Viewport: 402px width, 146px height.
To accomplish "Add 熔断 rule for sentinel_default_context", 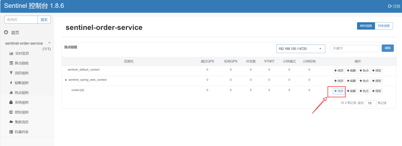I will coord(351,71).
